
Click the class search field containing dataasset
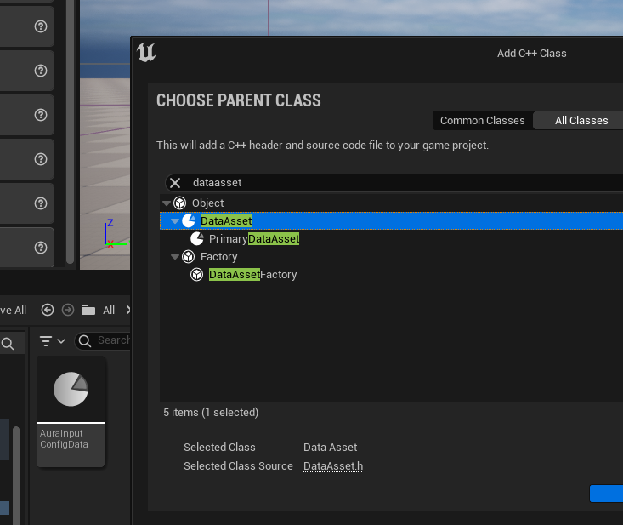coord(395,183)
